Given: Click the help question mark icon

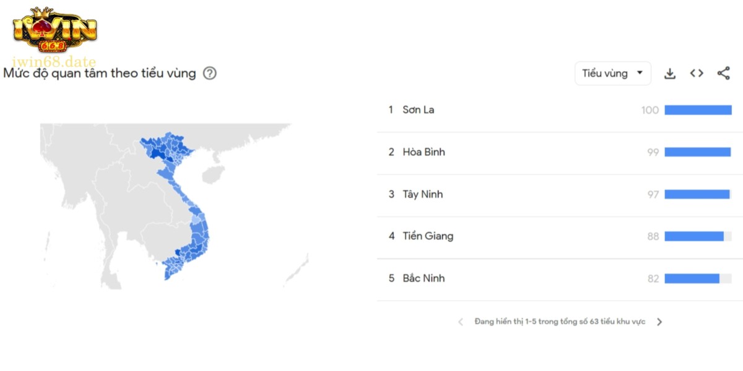Looking at the screenshot, I should pyautogui.click(x=210, y=74).
